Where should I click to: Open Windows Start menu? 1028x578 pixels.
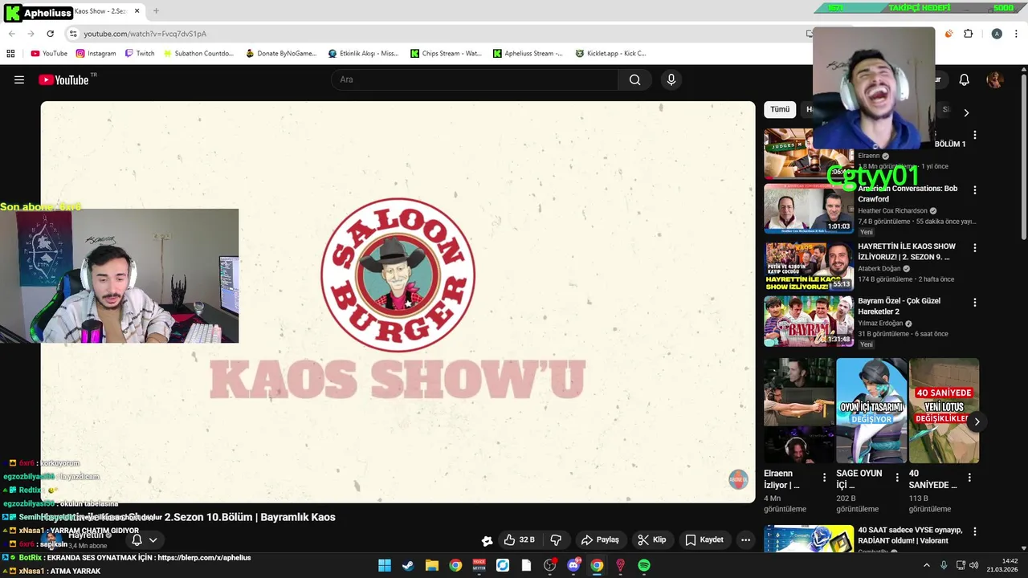pos(384,565)
